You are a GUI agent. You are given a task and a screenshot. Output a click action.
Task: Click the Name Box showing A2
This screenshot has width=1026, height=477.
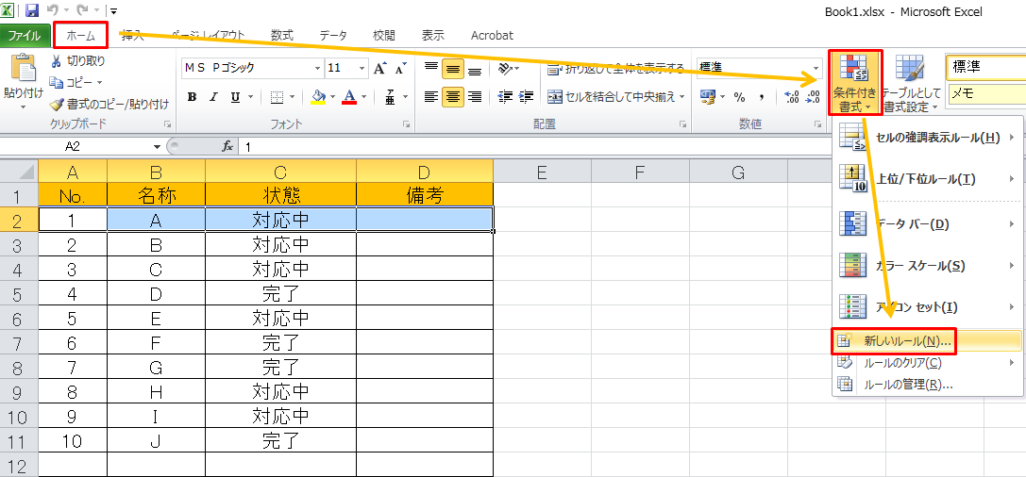[x=72, y=147]
